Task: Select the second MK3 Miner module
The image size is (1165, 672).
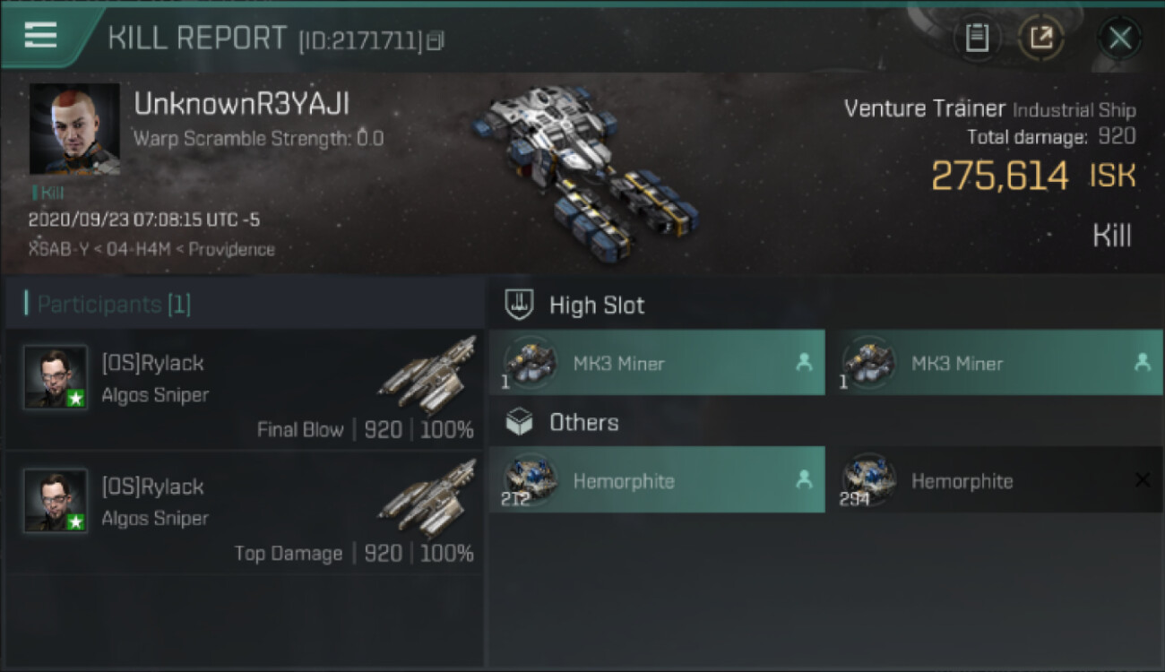Action: (x=995, y=362)
